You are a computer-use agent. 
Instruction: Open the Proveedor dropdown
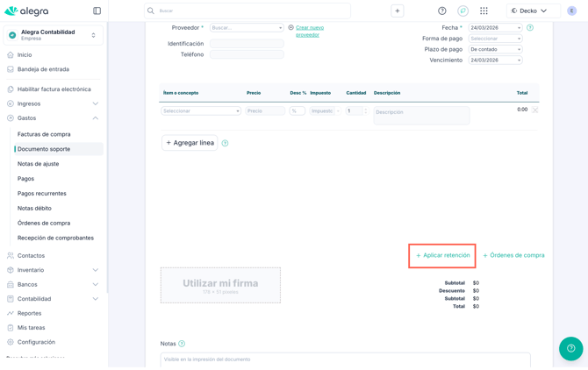[246, 28]
